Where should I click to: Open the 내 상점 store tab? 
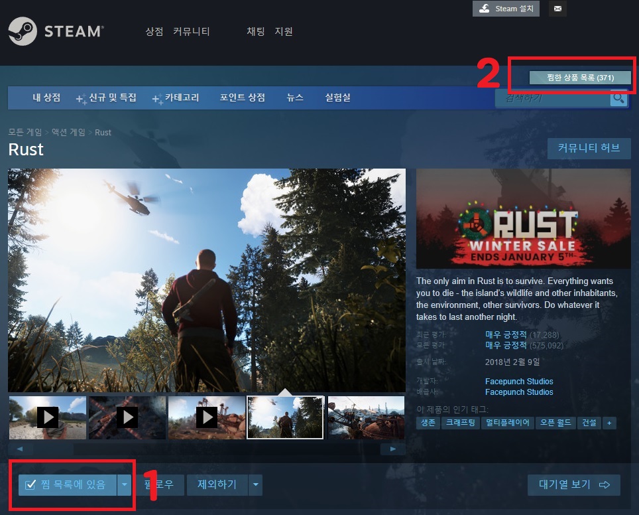coord(46,98)
